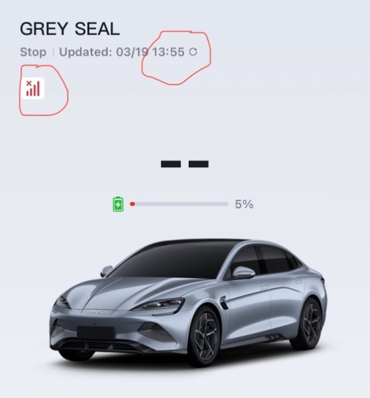Tap the green charging battery icon
Viewport: 370px width, 398px height.
pos(118,204)
